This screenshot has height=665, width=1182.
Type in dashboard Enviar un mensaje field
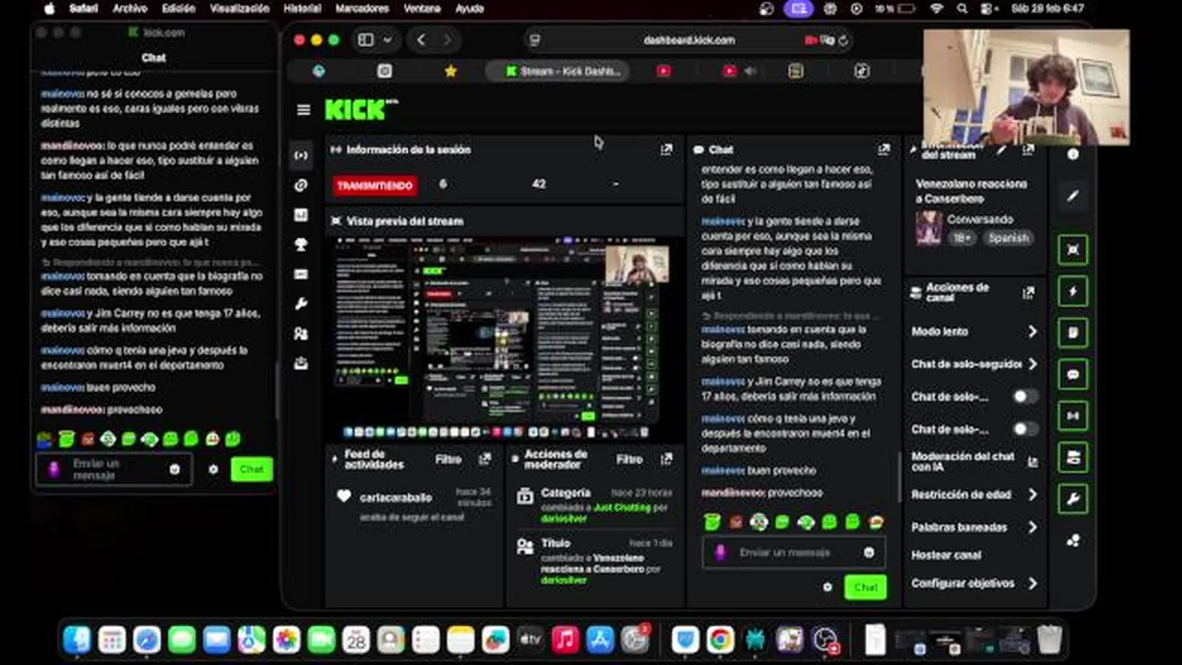tap(794, 552)
